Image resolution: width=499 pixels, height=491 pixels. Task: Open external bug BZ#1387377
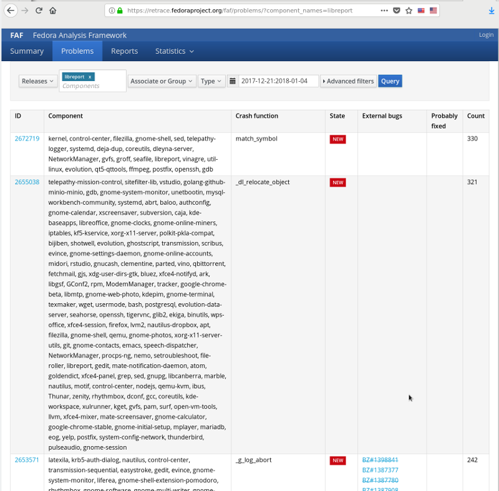[x=380, y=470]
